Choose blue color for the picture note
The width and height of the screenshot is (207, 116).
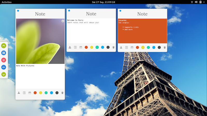pos(51,93)
